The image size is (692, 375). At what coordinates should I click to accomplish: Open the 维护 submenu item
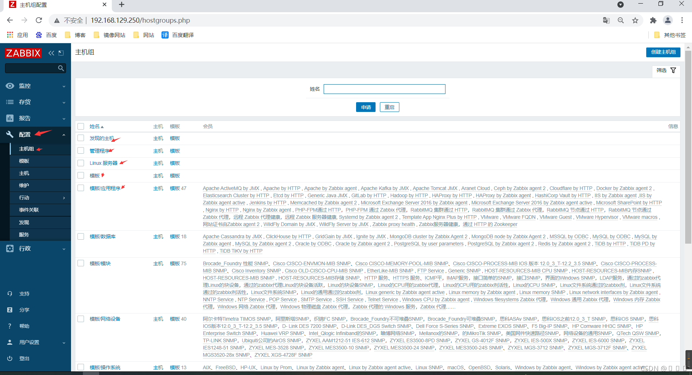[24, 185]
